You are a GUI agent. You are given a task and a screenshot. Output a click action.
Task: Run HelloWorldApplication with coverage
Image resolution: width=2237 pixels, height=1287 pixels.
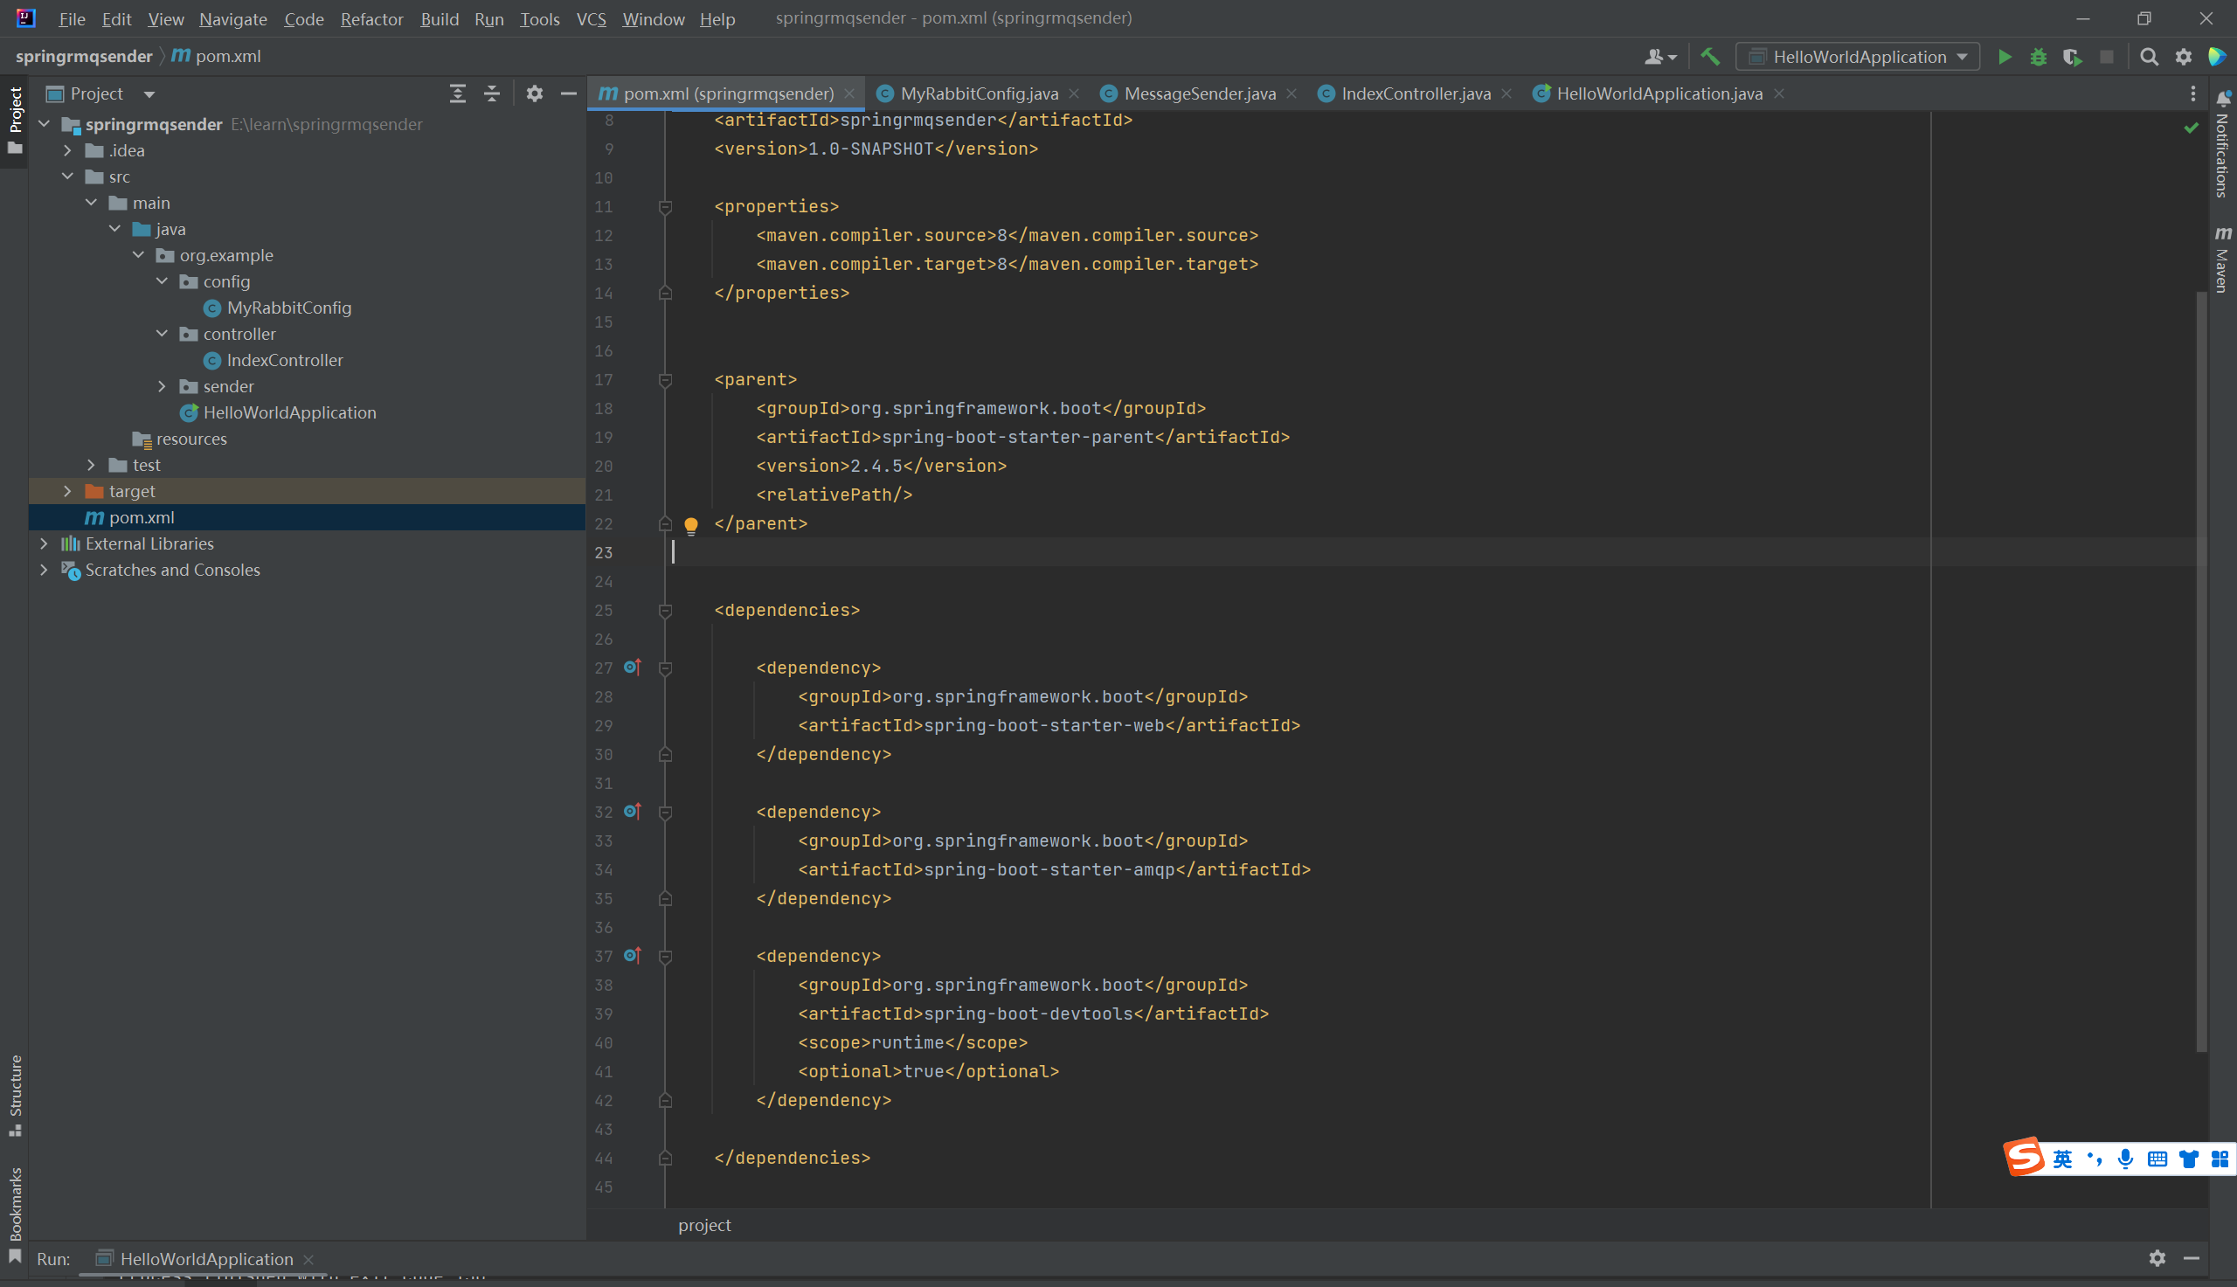pos(2072,56)
